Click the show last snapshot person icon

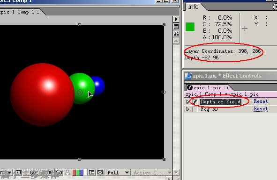[67, 173]
